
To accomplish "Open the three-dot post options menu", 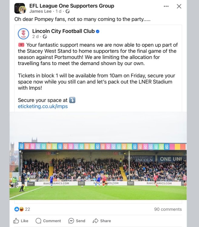I will coord(166,6).
